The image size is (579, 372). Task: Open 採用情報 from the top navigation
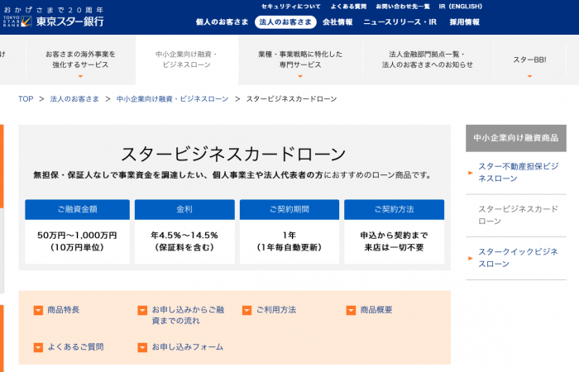point(465,22)
